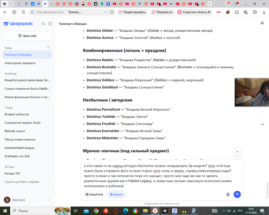This screenshot has width=269, height=215.
Task: Open the Mail app on the taskbar
Action: point(86,211)
